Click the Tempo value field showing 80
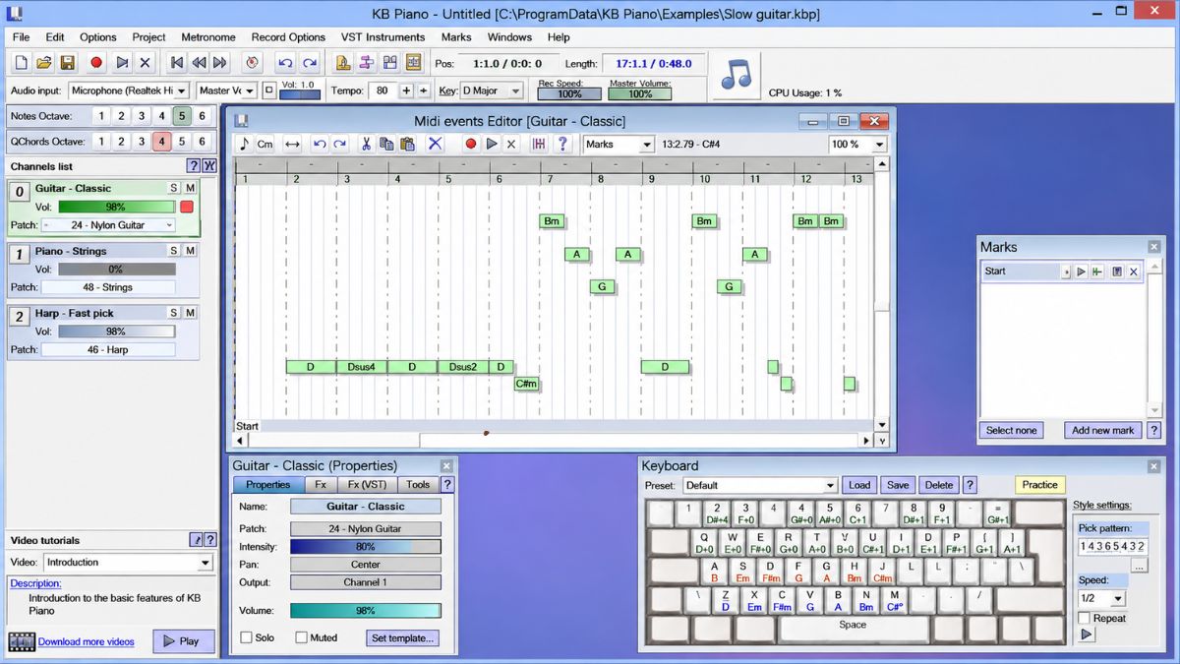This screenshot has height=664, width=1180. click(381, 91)
